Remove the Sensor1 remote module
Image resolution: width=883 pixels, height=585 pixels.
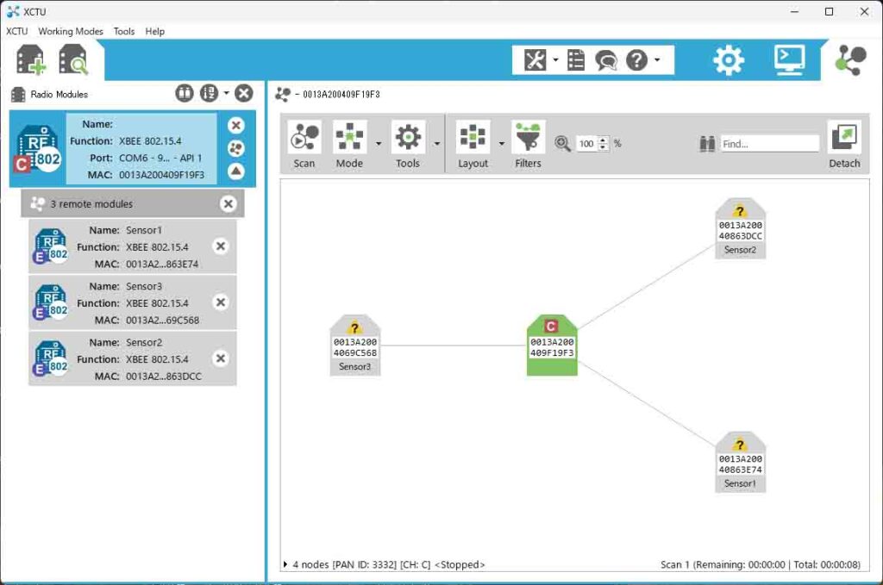221,246
